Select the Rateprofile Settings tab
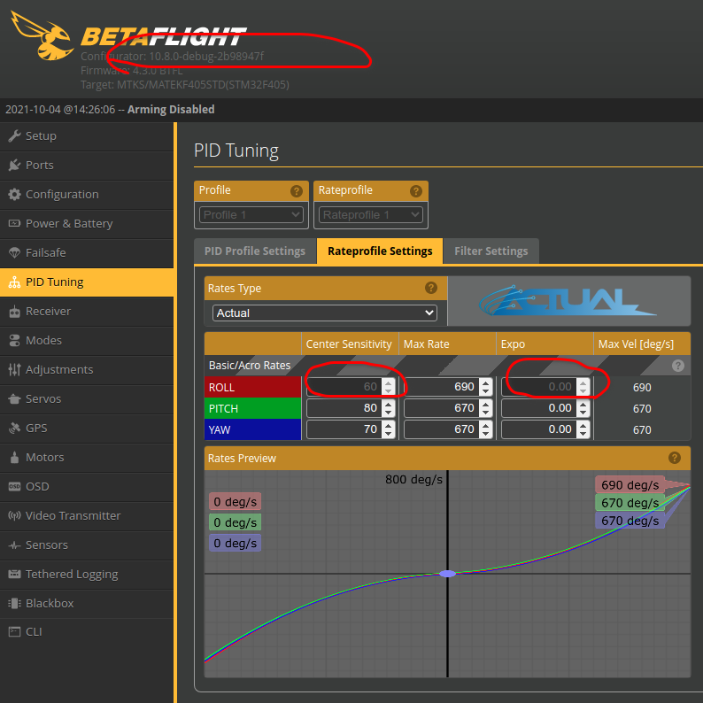This screenshot has width=703, height=703. click(x=380, y=251)
